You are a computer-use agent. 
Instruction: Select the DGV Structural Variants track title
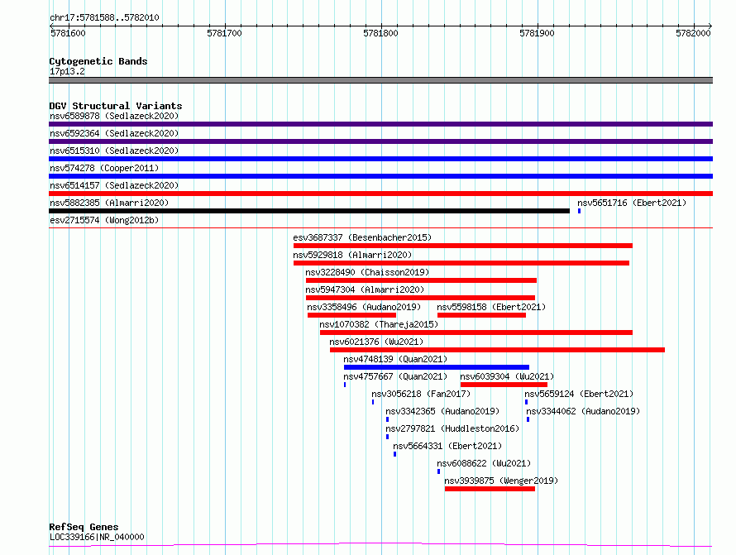(x=116, y=106)
